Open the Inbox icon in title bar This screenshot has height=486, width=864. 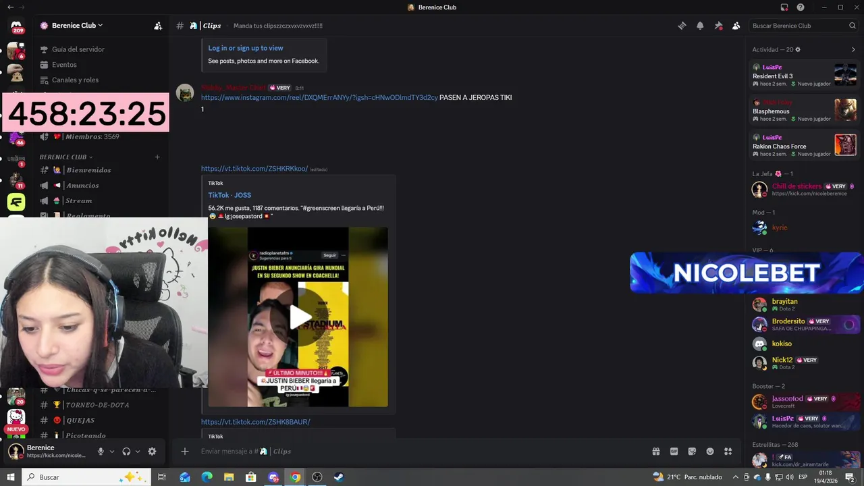pyautogui.click(x=784, y=7)
